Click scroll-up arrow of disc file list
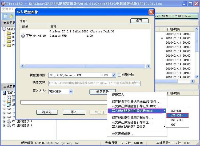The image size is (200, 146). pyautogui.click(x=197, y=29)
